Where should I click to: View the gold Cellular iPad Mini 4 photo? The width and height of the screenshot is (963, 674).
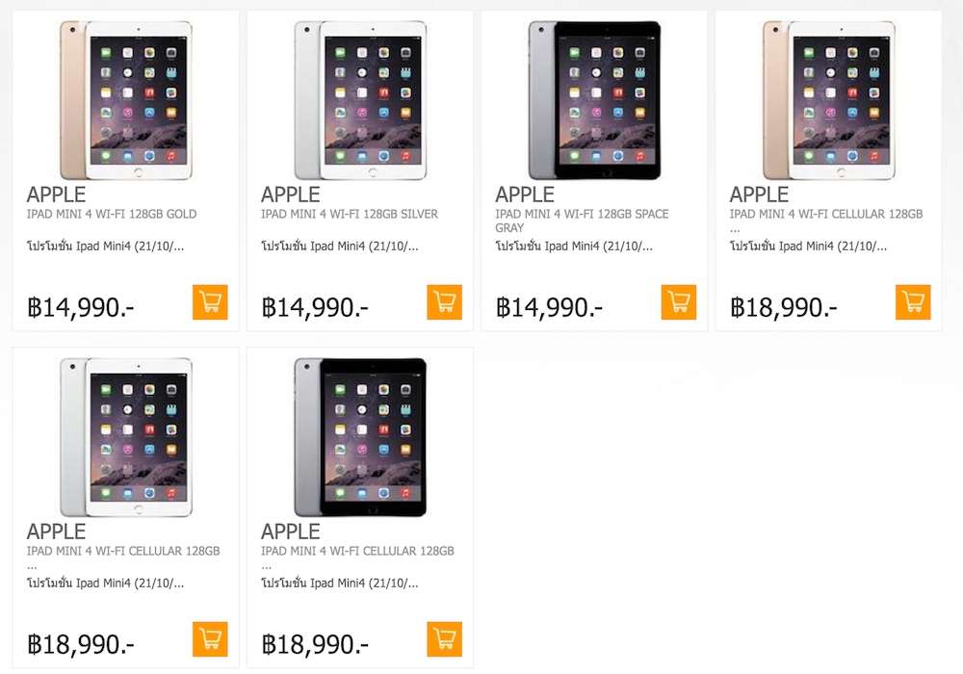[829, 99]
